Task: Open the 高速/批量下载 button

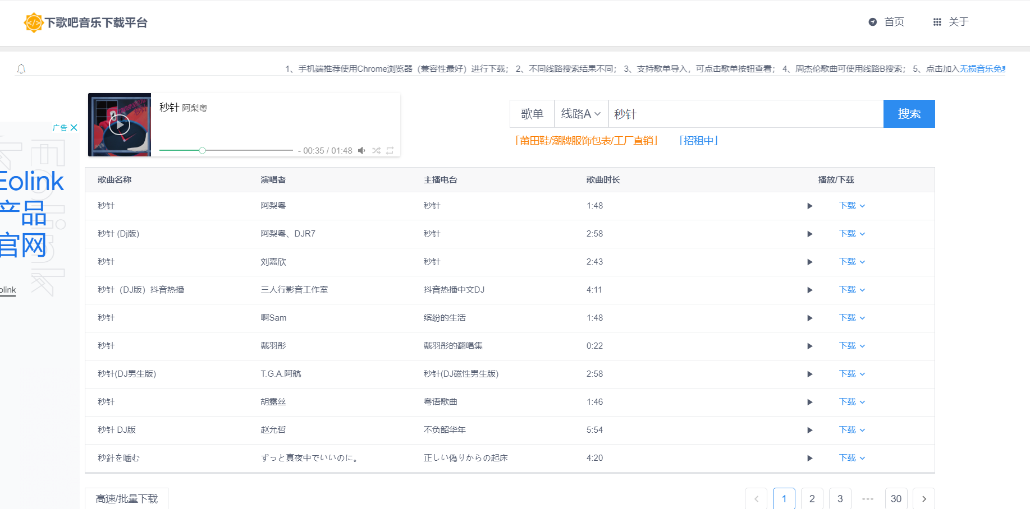Action: [126, 498]
